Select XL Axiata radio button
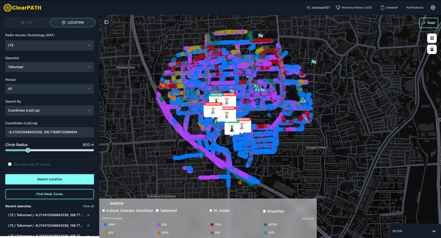The height and width of the screenshot is (238, 441). tap(211, 211)
